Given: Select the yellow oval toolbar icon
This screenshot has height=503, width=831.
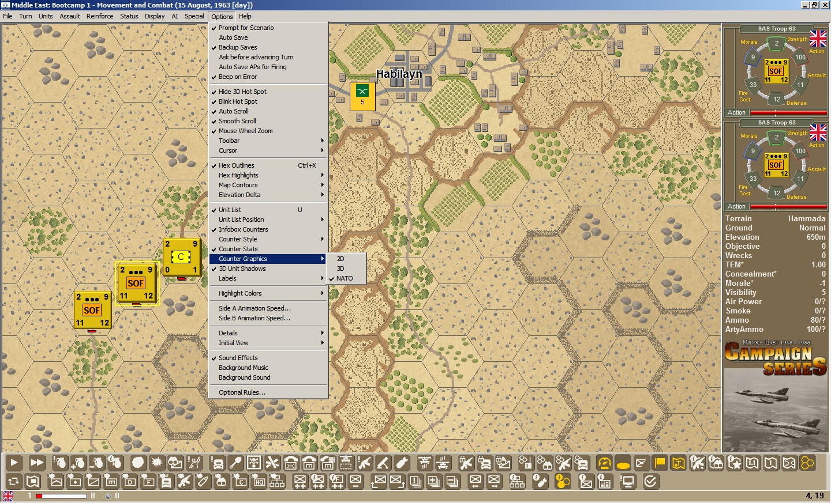Looking at the screenshot, I should 623,462.
